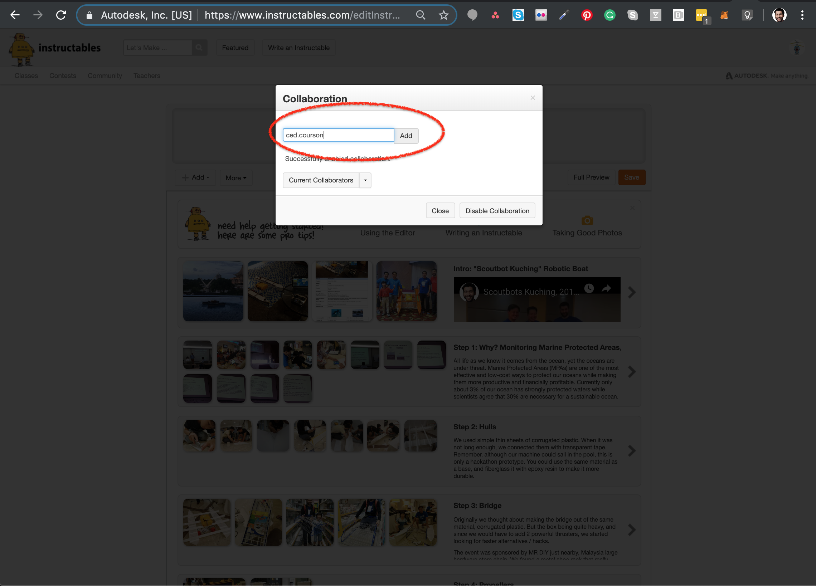Dismiss the pro tips banner with X
The image size is (816, 586).
click(x=632, y=208)
